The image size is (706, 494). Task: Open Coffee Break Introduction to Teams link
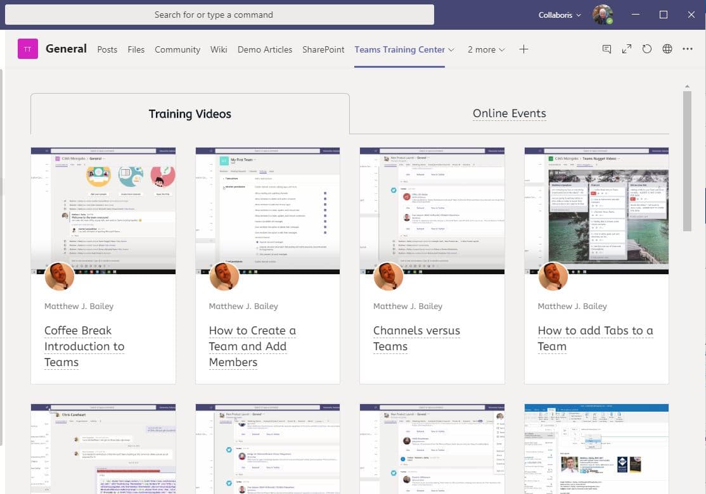(x=84, y=346)
